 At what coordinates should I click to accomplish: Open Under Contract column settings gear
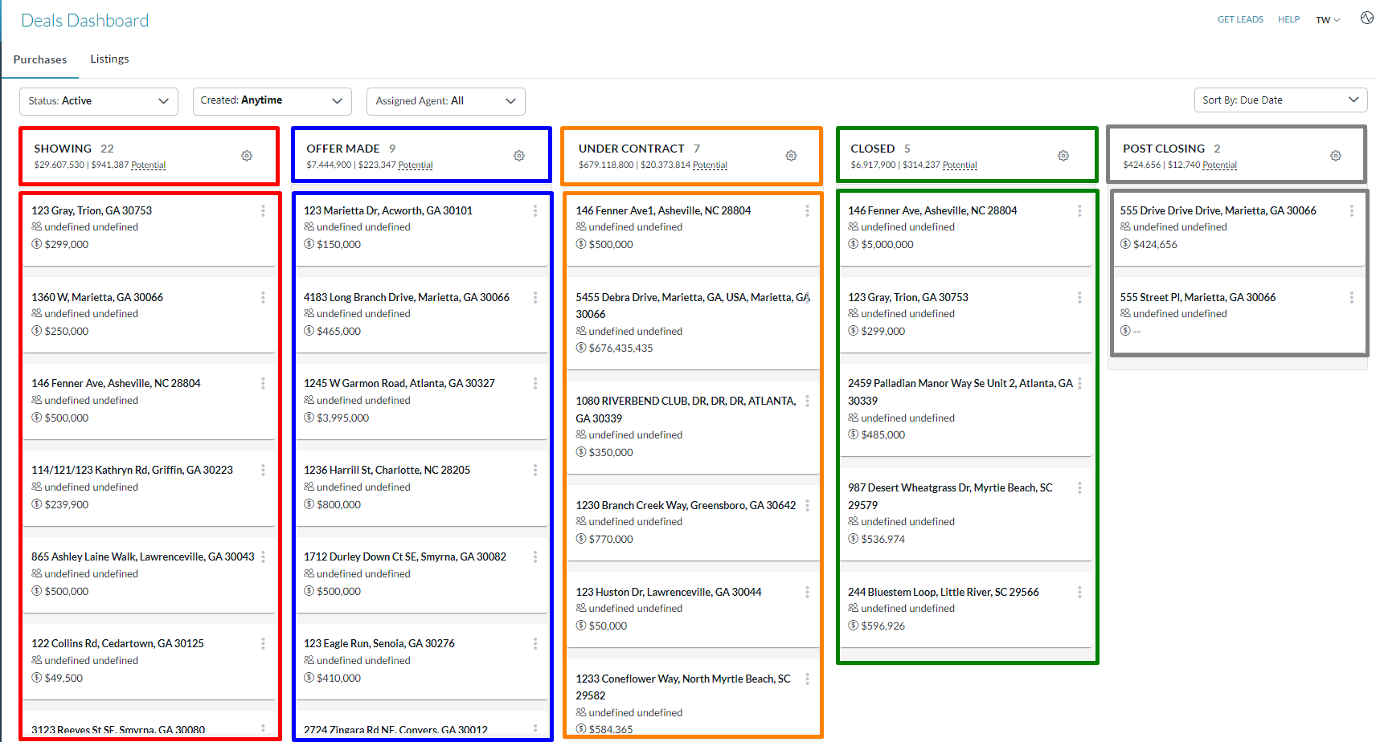791,156
